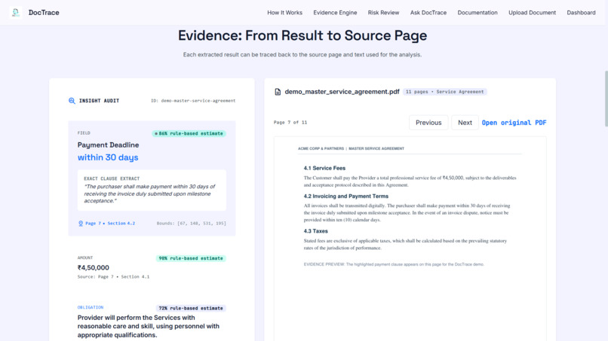Click the '11 pages • Service Agreement' tag
608x341 pixels.
(x=445, y=92)
